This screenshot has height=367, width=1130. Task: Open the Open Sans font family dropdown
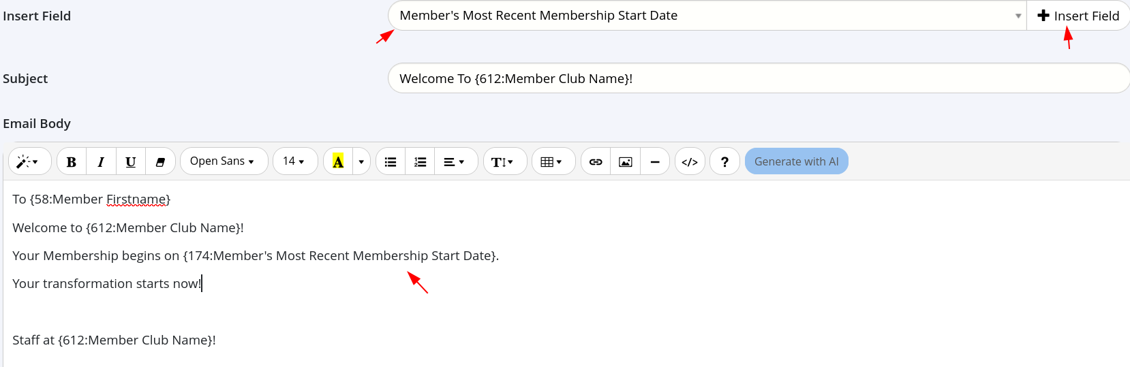click(x=223, y=161)
